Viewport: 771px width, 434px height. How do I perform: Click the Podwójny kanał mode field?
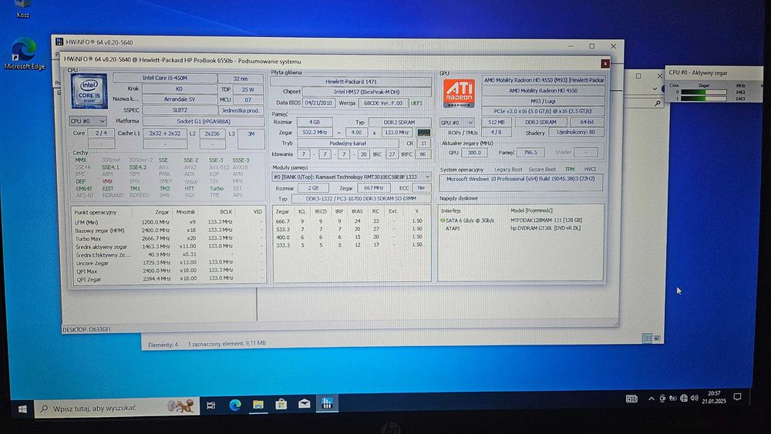point(348,143)
